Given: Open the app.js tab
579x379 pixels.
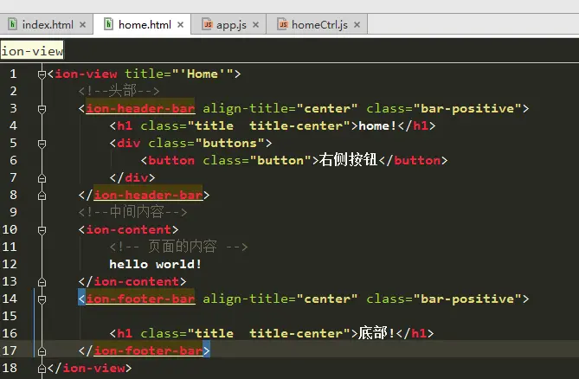Looking at the screenshot, I should tap(228, 25).
